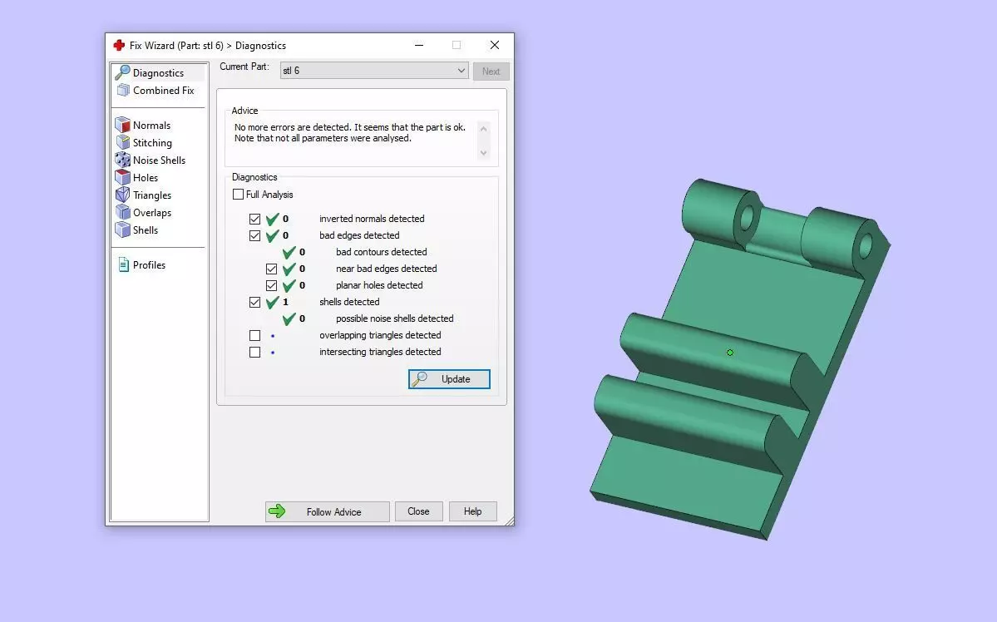Click green check next to bad contours
Viewport: 997px width, 622px height.
tap(289, 252)
